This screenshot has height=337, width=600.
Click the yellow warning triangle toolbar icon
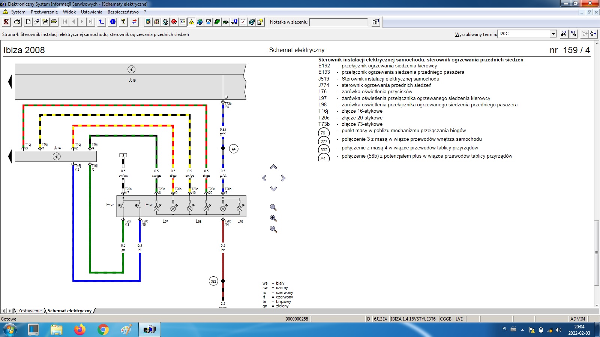point(191,22)
